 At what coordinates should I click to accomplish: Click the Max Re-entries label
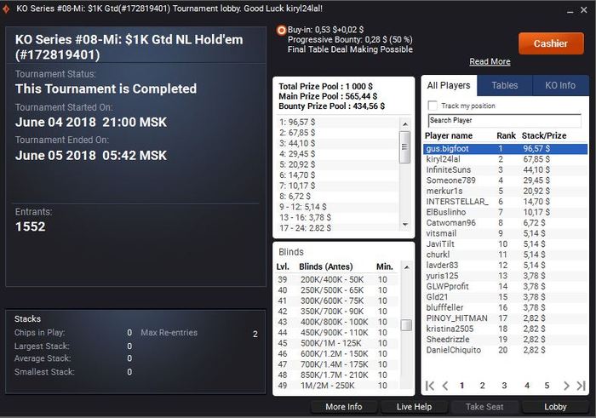(169, 333)
